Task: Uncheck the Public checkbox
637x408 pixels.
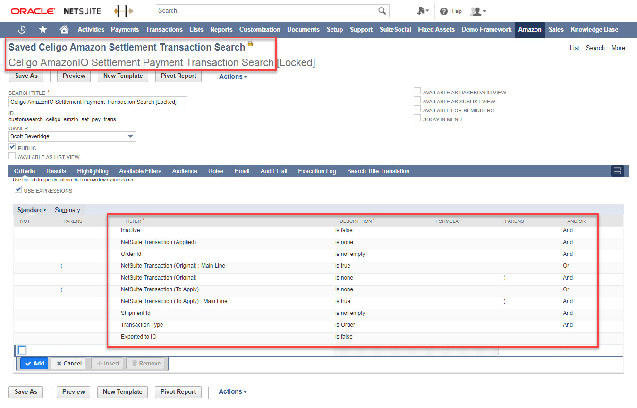Action: 12,147
